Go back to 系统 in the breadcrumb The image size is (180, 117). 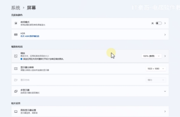tap(16, 8)
